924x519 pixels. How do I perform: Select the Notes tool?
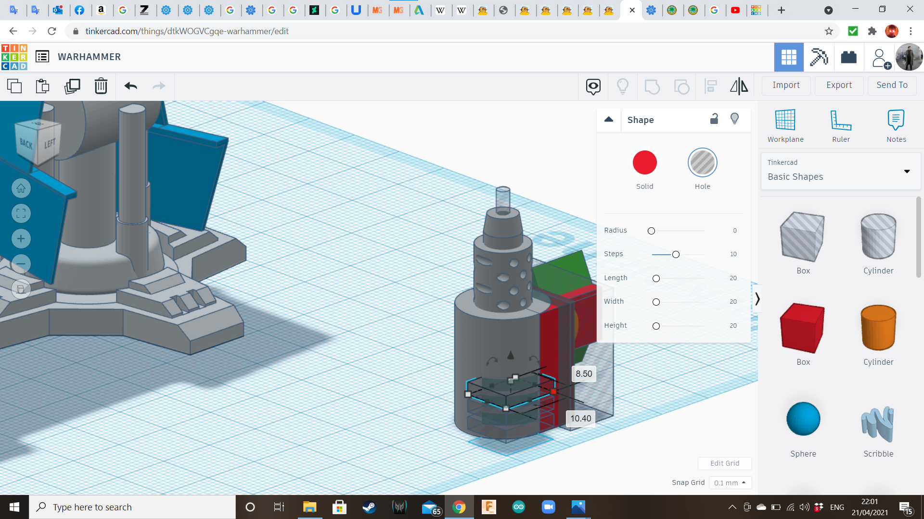point(896,126)
